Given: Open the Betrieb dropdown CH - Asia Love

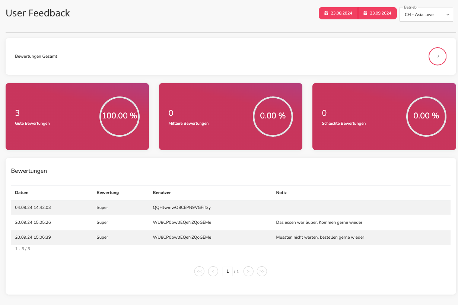Looking at the screenshot, I should tap(426, 15).
